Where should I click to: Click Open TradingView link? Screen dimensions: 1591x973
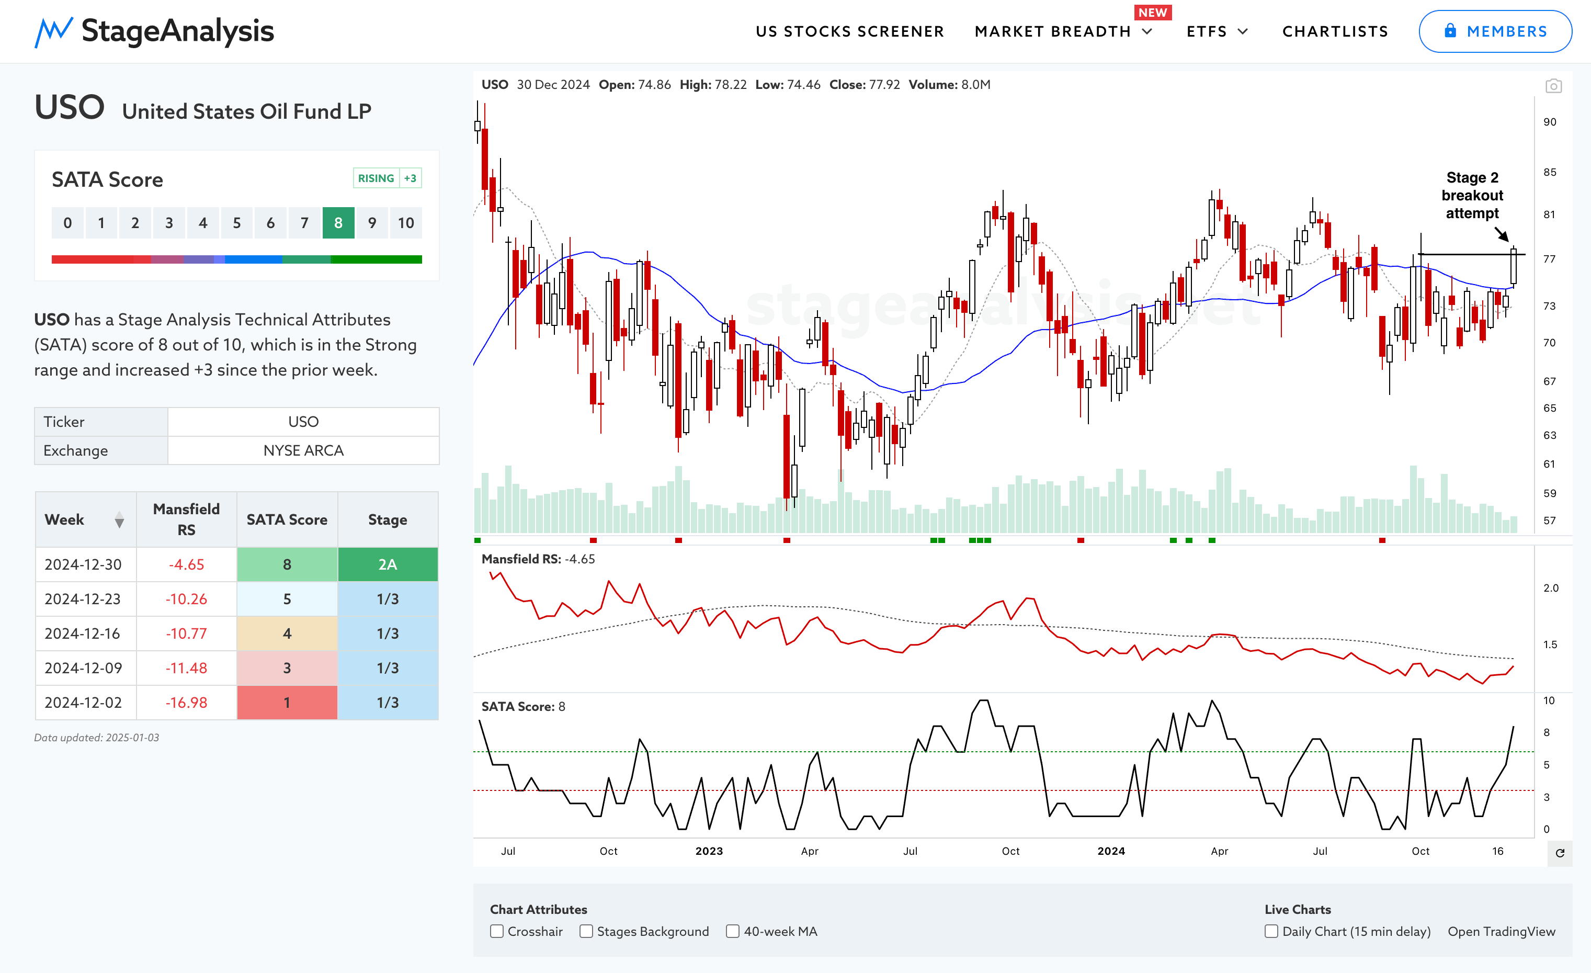coord(1501,931)
